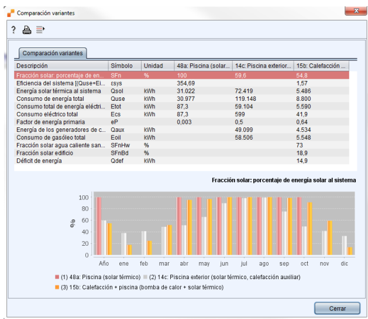Click the 48a: Piscina column header
This screenshot has width=368, height=319.
click(x=202, y=66)
